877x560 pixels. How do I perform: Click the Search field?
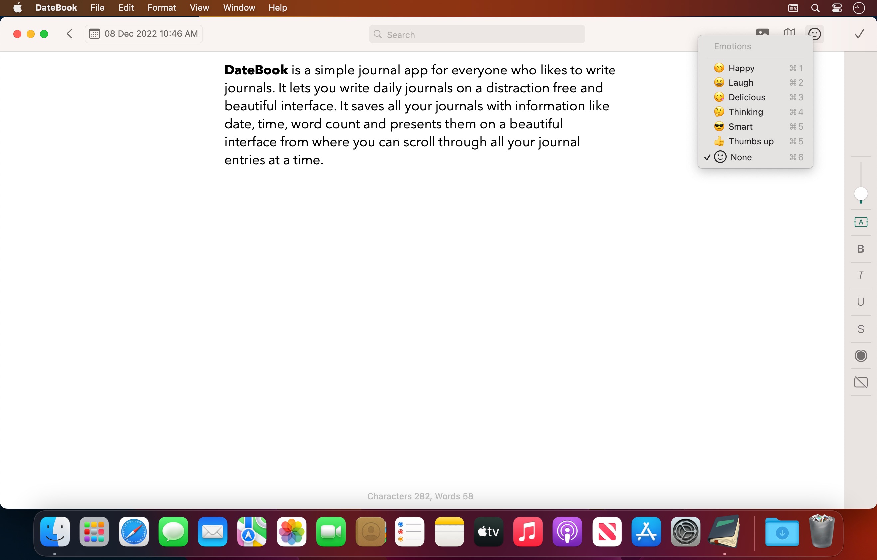point(477,34)
